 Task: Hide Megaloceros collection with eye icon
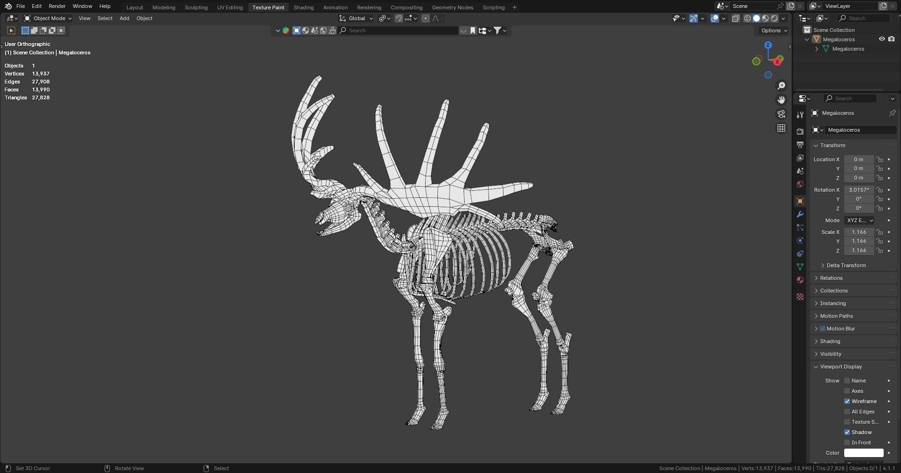point(882,39)
